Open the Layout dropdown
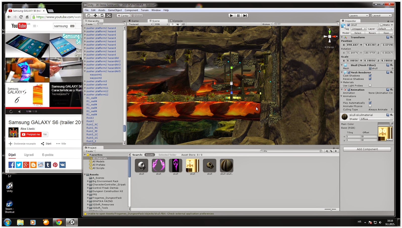Screen dimensions: 402x228 point(382,16)
